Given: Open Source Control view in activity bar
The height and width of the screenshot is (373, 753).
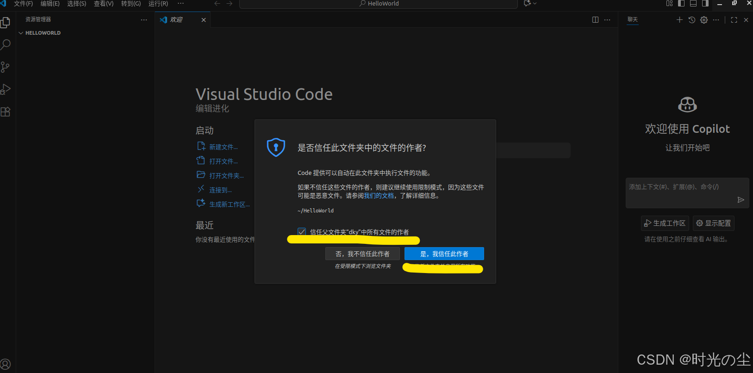Looking at the screenshot, I should click(x=6, y=67).
